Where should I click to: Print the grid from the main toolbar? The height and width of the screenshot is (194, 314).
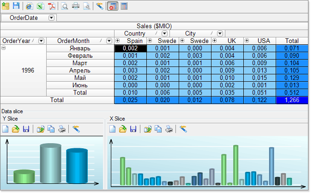[75, 6]
